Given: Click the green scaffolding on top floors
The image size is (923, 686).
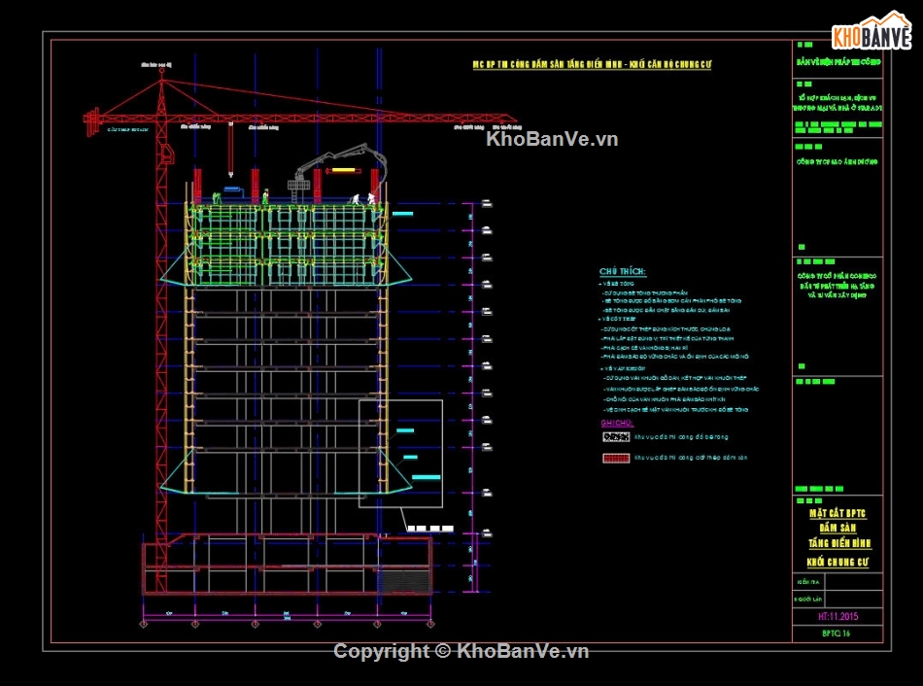Looking at the screenshot, I should coord(286,244).
